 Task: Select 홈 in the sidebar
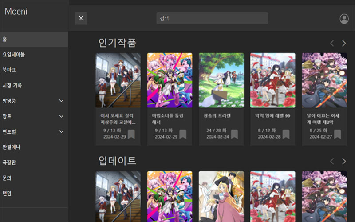point(34,39)
